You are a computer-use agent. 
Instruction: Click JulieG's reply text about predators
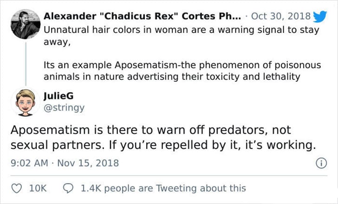click(x=163, y=138)
